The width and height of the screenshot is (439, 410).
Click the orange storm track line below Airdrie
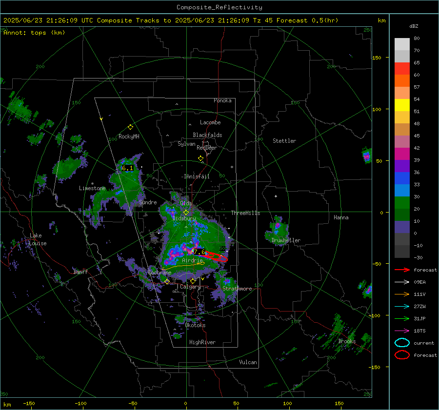pyautogui.click(x=183, y=265)
